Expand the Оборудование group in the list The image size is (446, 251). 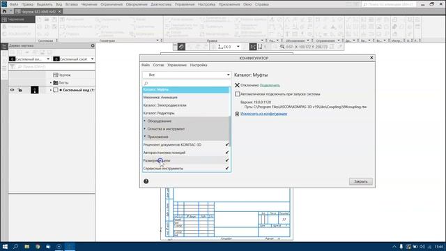coord(144,121)
